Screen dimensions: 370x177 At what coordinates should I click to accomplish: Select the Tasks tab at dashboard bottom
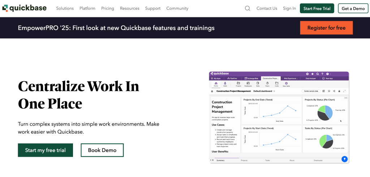tap(267, 160)
